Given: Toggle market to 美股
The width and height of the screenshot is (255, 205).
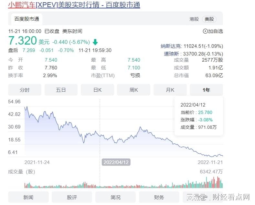Looking at the screenshot, I should point(209,19).
